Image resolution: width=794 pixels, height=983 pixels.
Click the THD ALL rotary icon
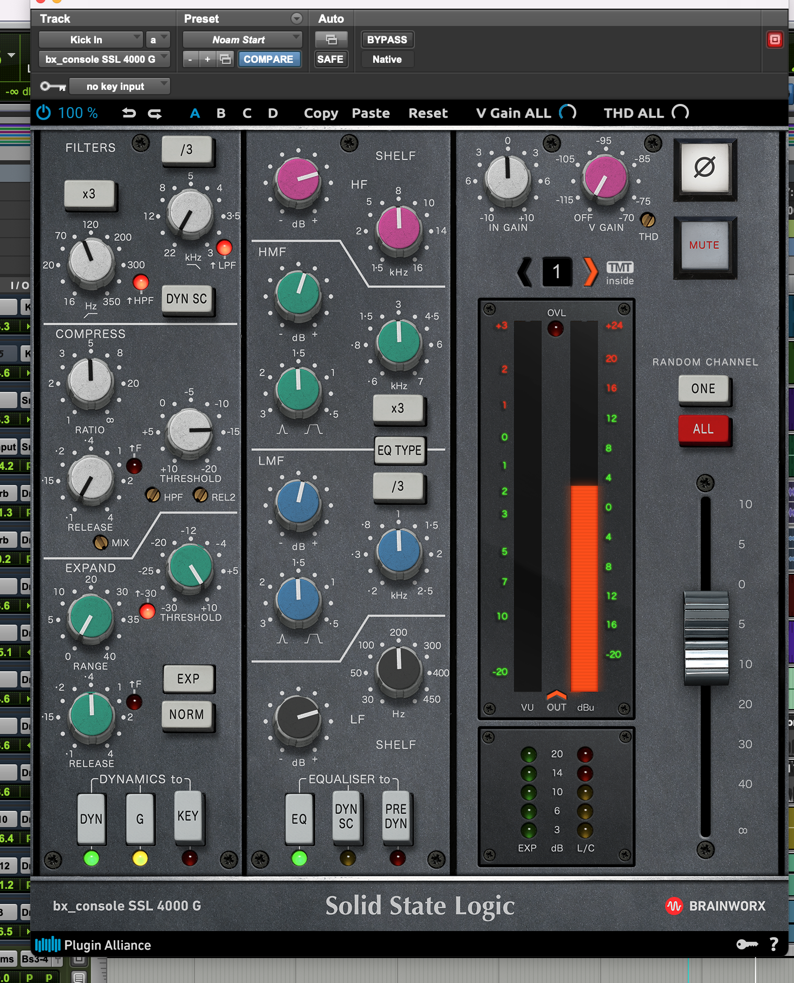pos(680,113)
